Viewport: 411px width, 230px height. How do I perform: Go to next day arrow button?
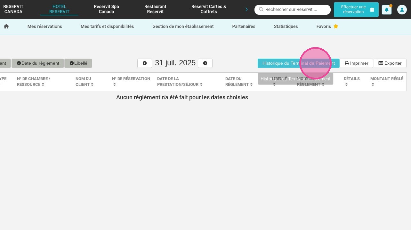(x=205, y=63)
